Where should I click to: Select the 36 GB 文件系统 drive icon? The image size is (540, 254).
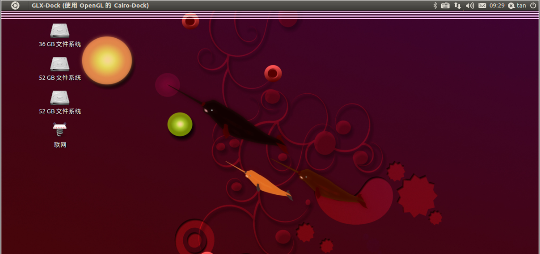60,30
